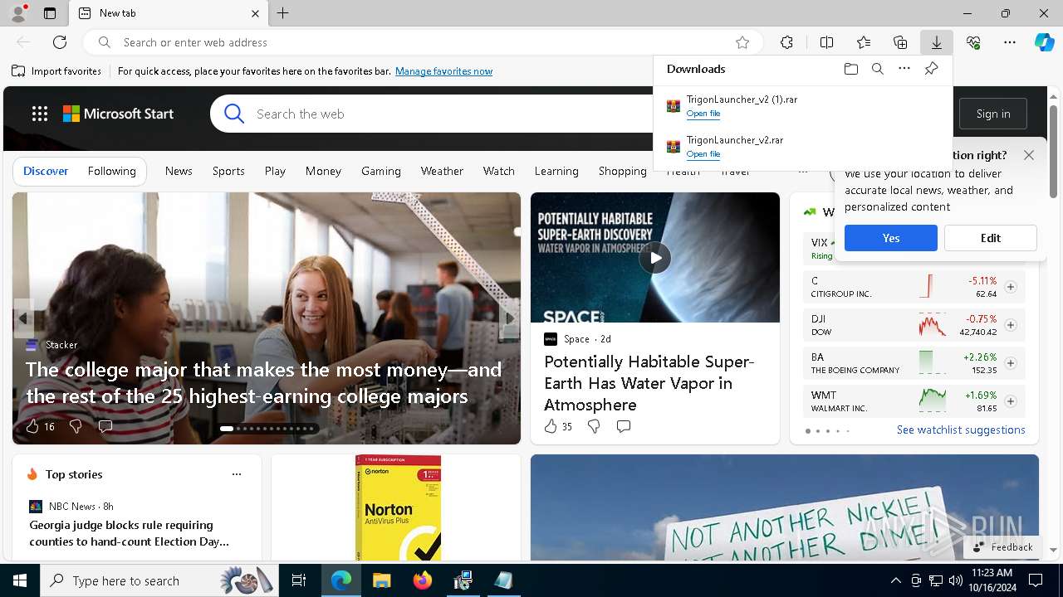The image size is (1063, 597).
Task: Show next headline in carousel
Action: click(510, 318)
